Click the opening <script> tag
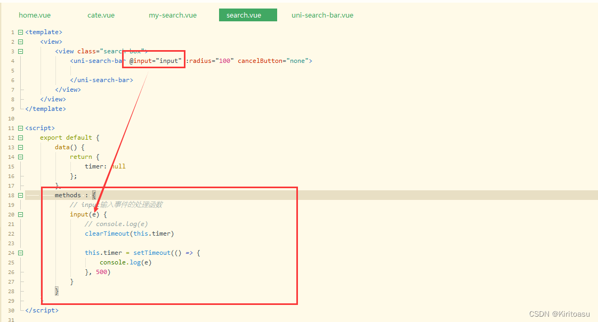 pos(40,128)
